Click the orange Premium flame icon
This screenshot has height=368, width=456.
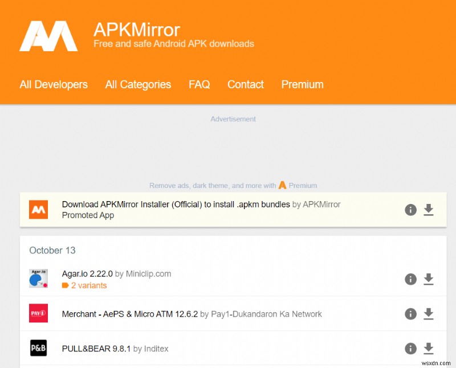[283, 185]
